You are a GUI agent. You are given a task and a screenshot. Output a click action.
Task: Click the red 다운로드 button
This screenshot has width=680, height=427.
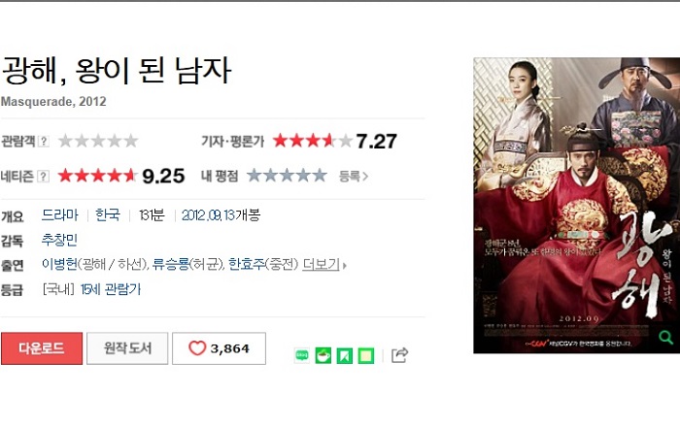(42, 348)
